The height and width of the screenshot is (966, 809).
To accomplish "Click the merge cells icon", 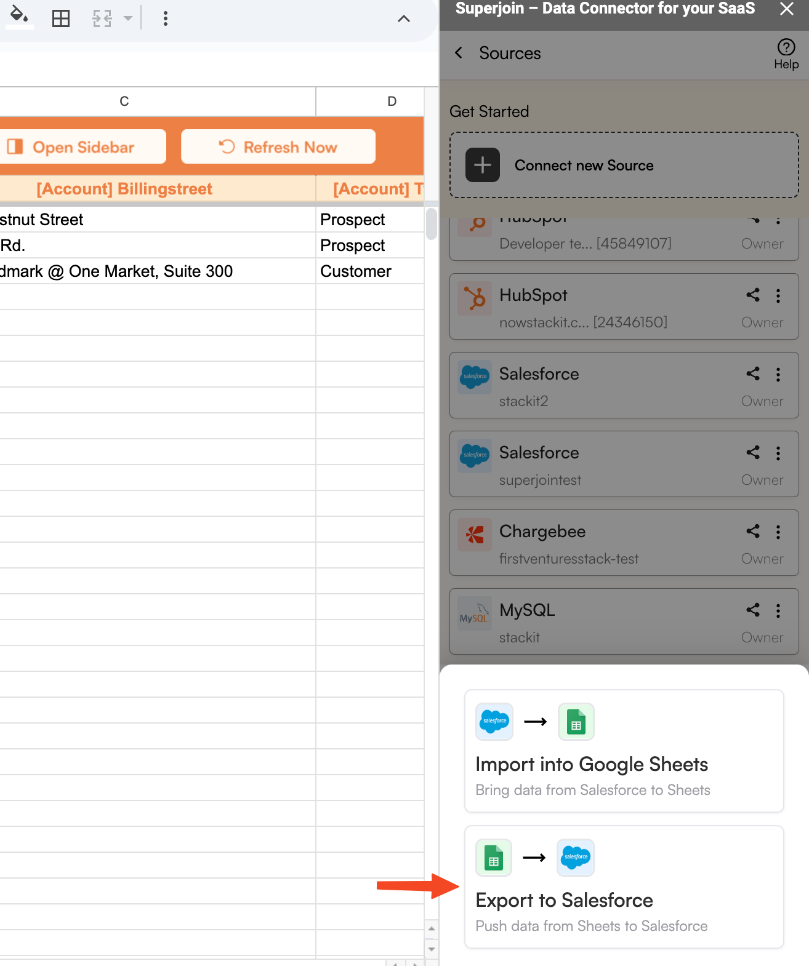I will click(x=102, y=18).
